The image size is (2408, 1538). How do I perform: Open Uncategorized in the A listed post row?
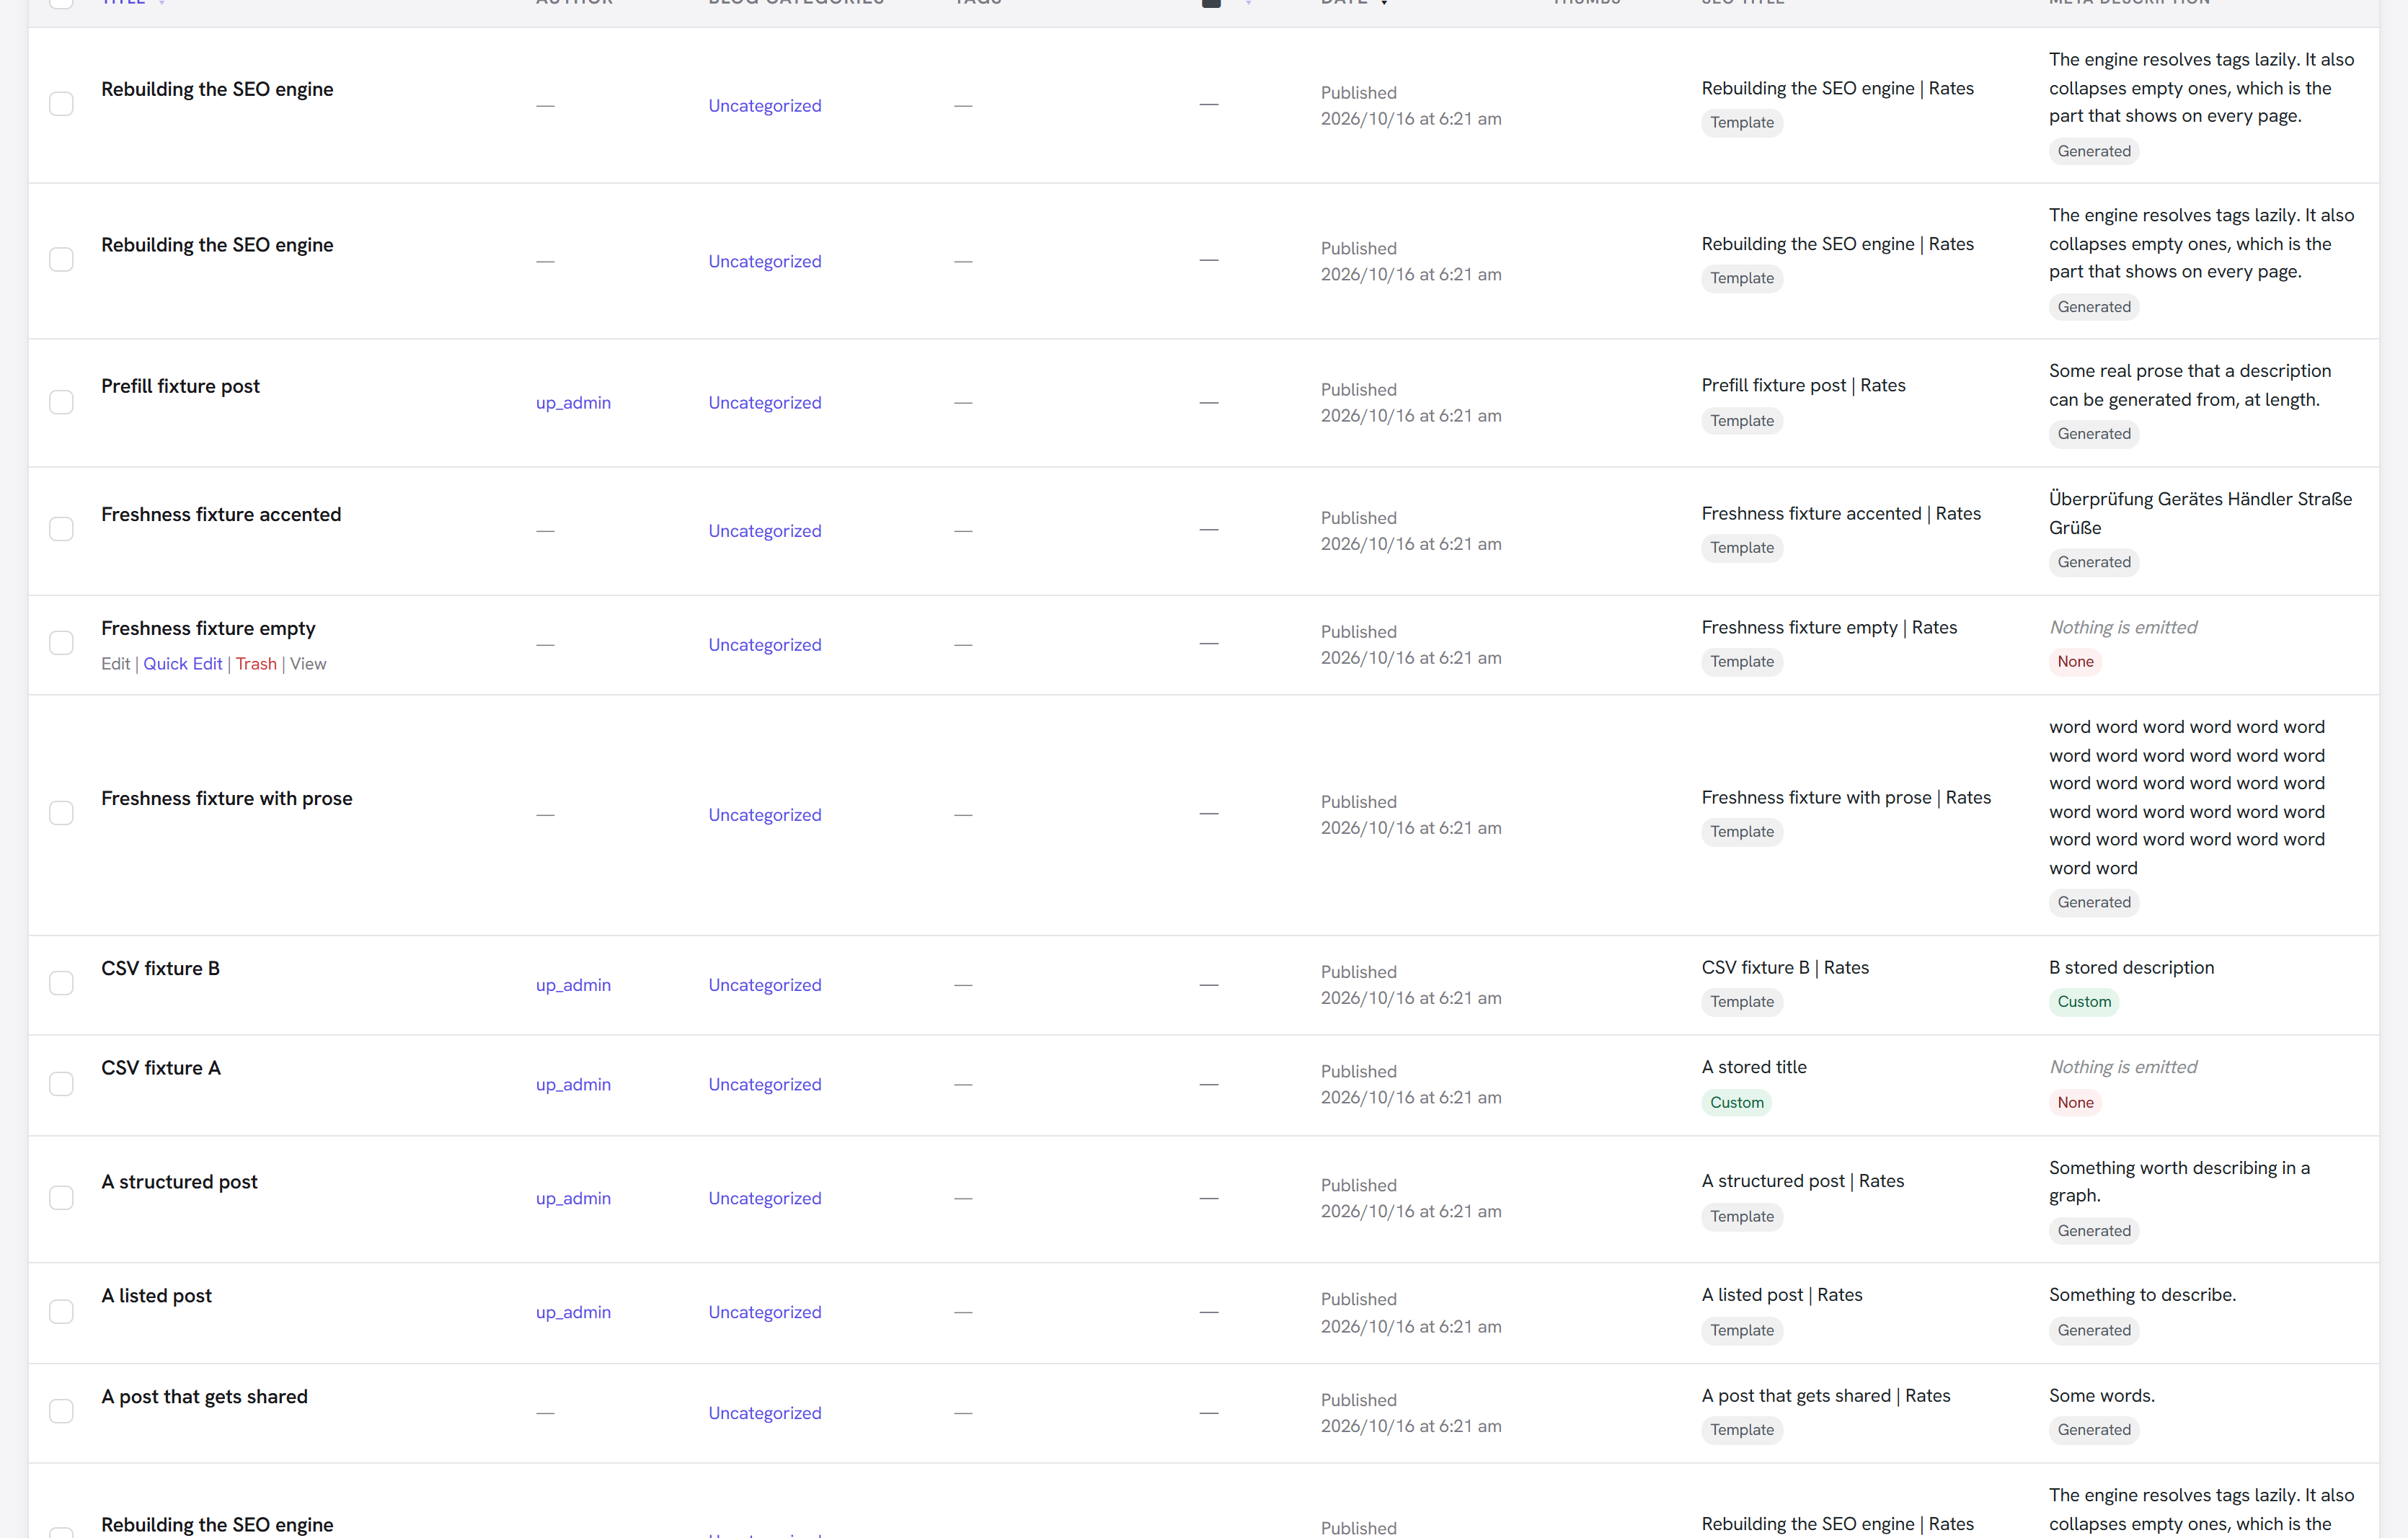pos(765,1312)
